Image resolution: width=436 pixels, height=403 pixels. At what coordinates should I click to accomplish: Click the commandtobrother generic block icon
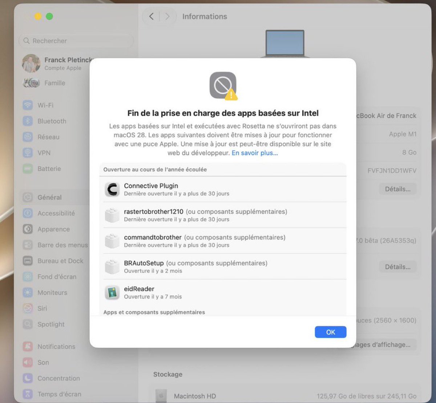tap(112, 241)
